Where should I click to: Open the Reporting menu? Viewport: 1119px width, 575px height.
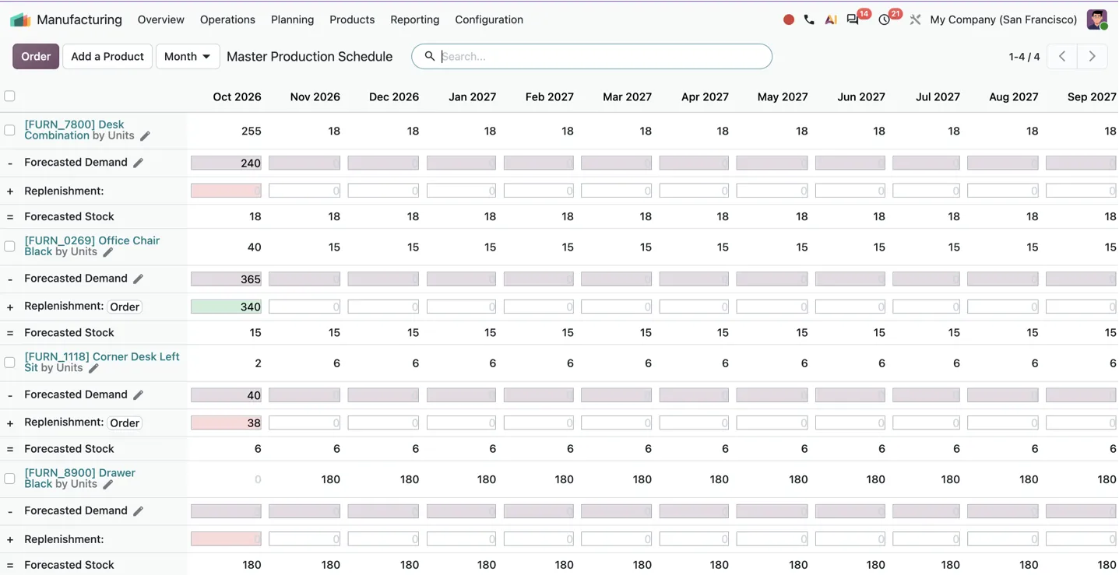(414, 19)
